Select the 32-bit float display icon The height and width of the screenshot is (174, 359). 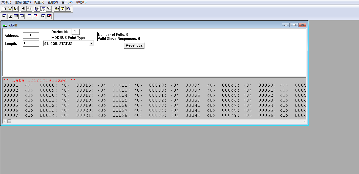[30, 16]
